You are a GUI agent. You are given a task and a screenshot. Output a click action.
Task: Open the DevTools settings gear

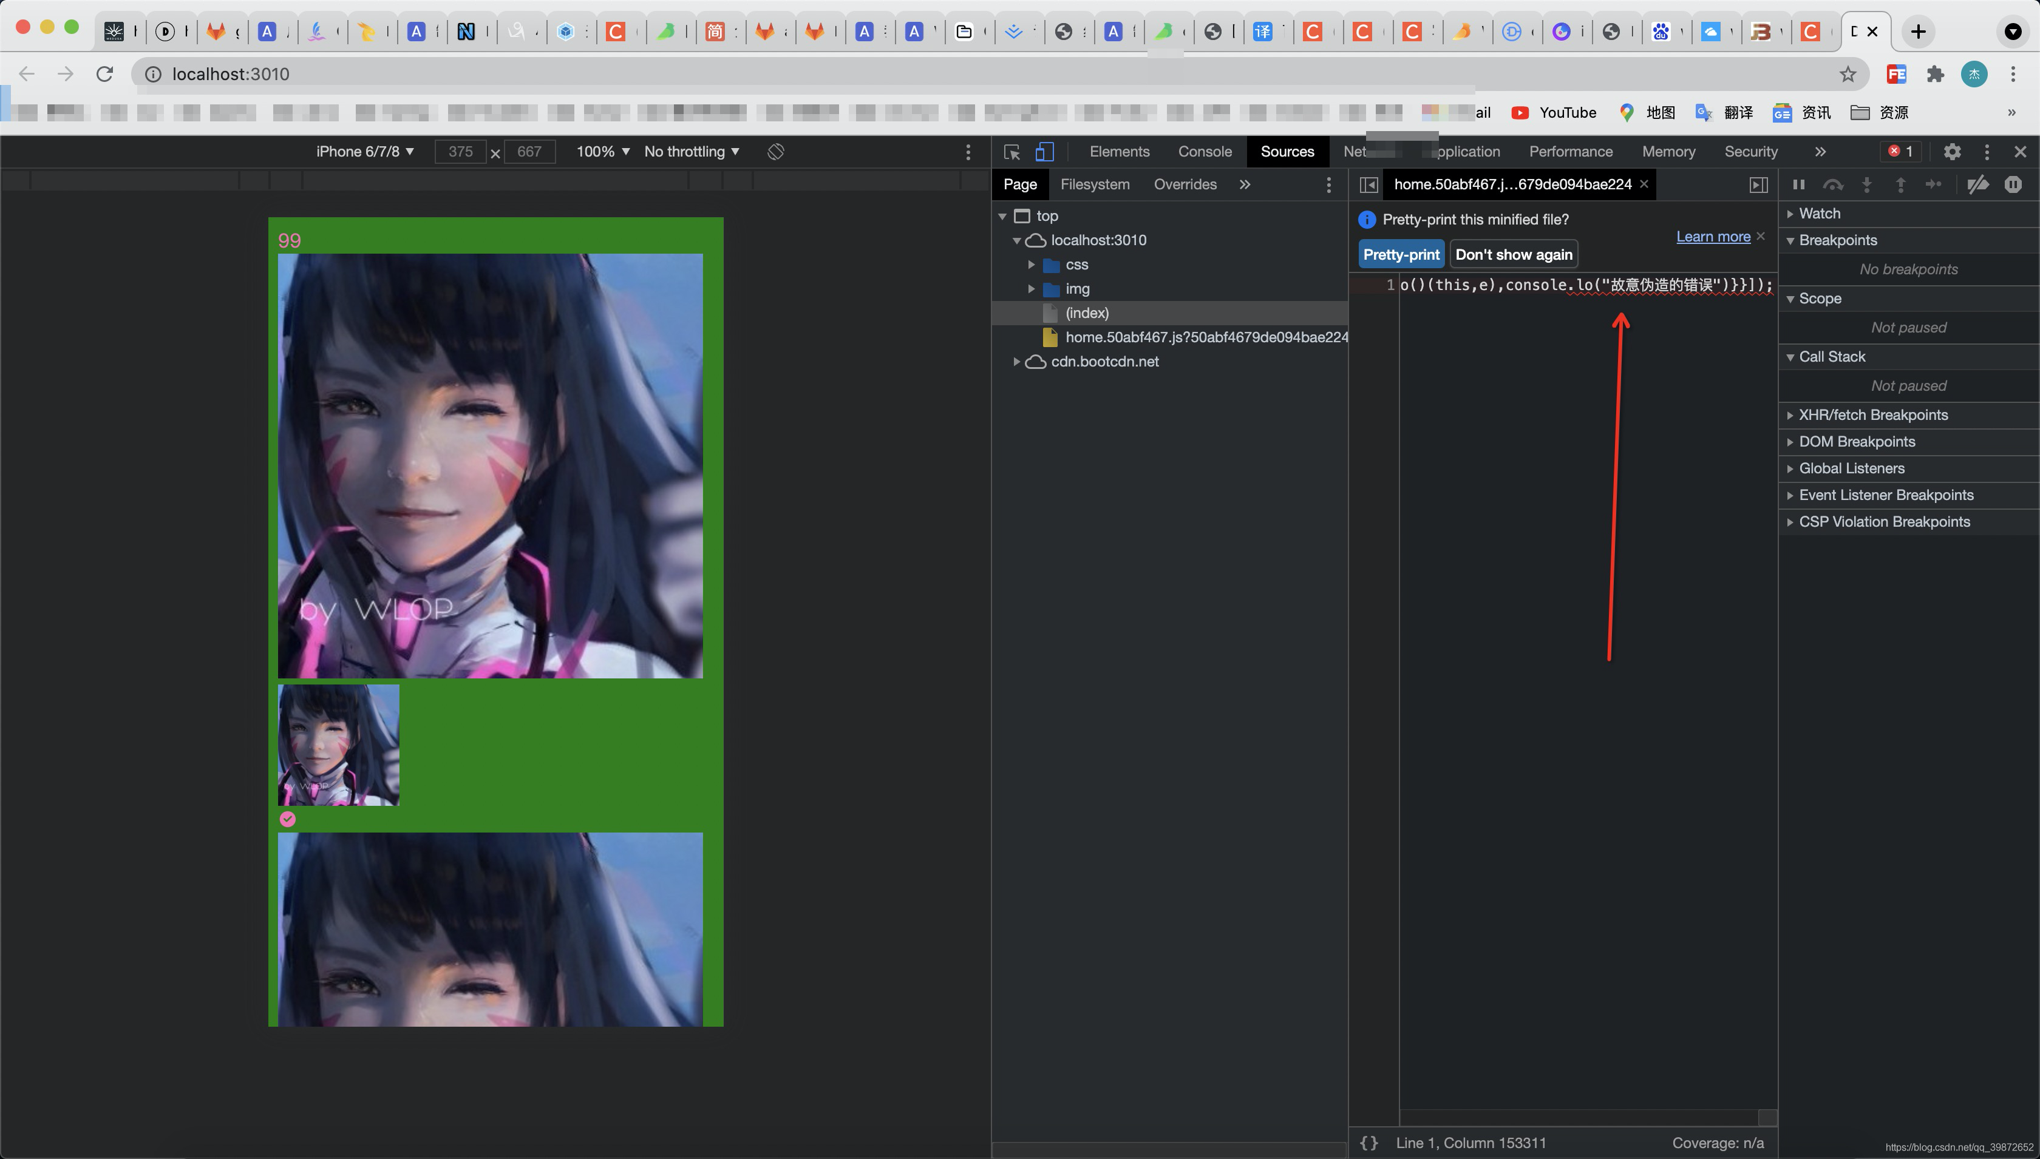1951,151
